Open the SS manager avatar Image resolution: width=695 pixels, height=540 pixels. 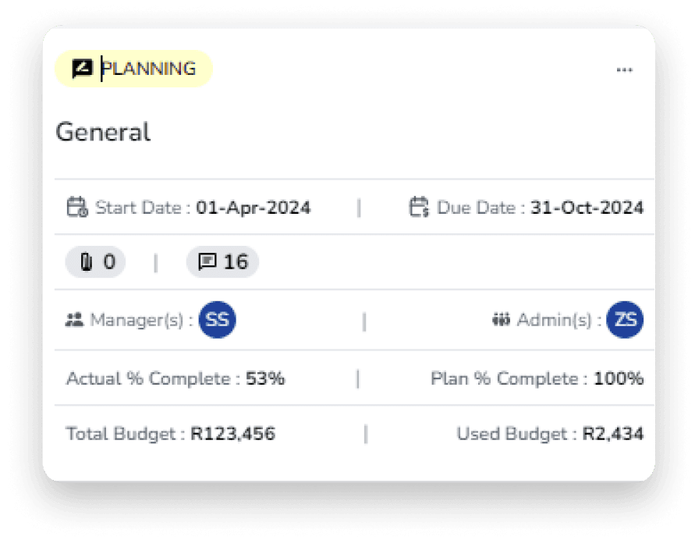217,320
